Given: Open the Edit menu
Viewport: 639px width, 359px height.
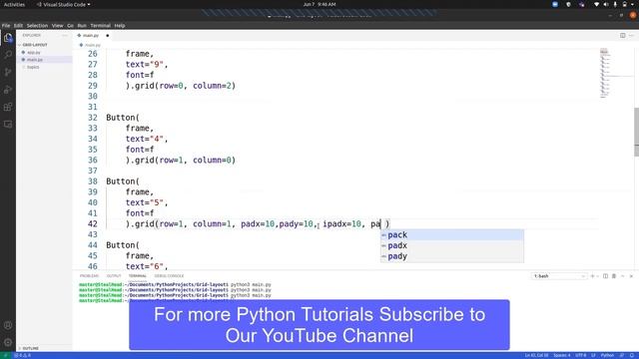Looking at the screenshot, I should [x=18, y=25].
